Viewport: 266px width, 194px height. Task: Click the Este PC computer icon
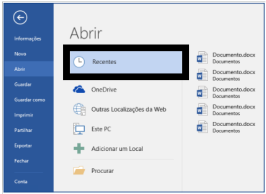pyautogui.click(x=79, y=129)
